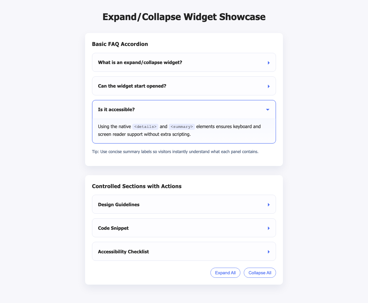Expand 'What is an expand/collapse widget?'
Screen dimensions: 368x303
pyautogui.click(x=140, y=62)
